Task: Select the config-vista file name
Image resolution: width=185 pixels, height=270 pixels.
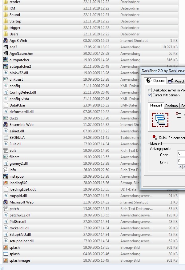Action: (x=19, y=99)
